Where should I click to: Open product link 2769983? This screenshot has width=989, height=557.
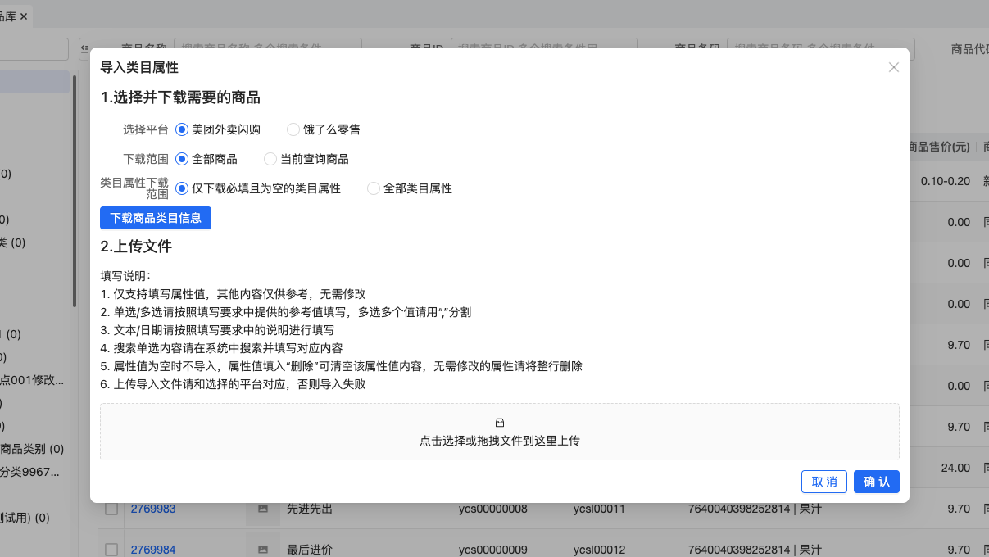[x=153, y=509]
